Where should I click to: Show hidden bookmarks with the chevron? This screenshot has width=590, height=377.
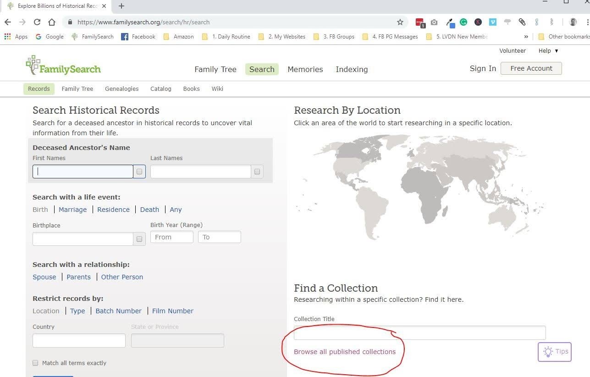tap(526, 37)
